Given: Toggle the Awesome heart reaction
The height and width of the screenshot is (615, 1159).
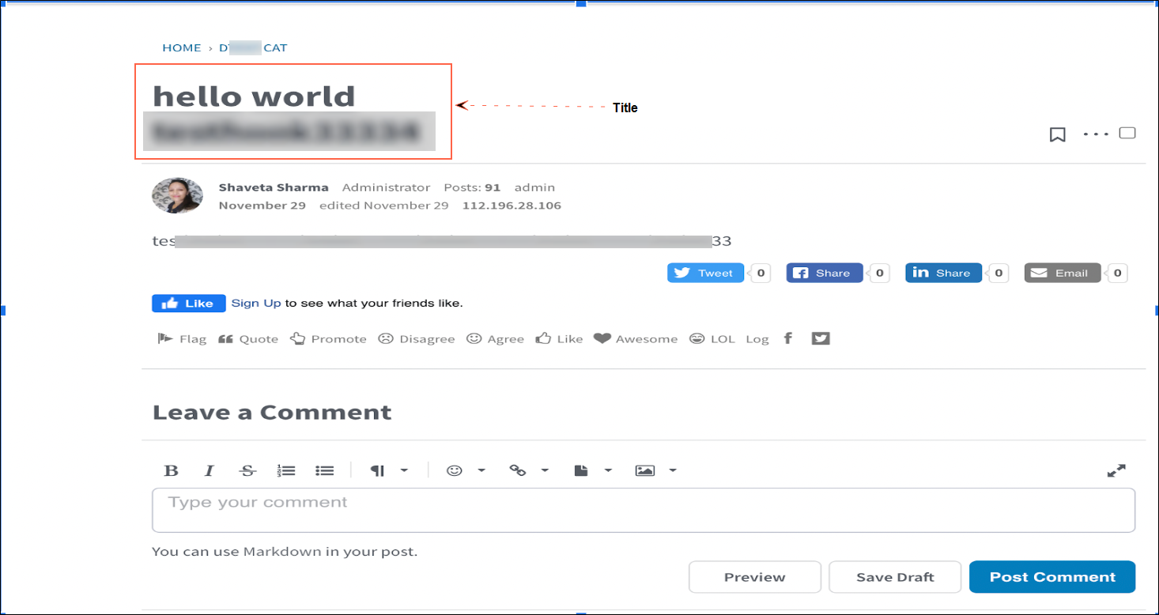Looking at the screenshot, I should tap(636, 339).
